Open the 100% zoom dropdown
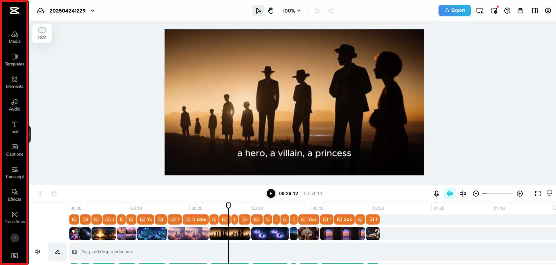The height and width of the screenshot is (265, 556). (x=292, y=11)
